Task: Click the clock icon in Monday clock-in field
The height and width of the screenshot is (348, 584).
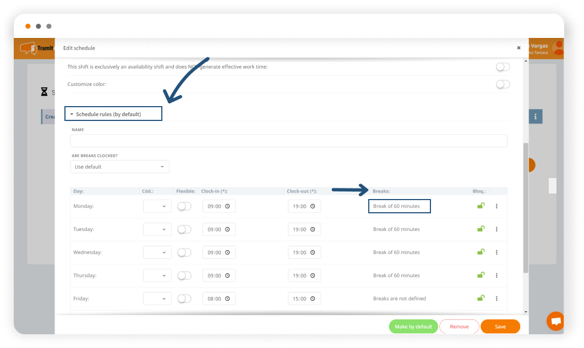Action: [x=227, y=206]
